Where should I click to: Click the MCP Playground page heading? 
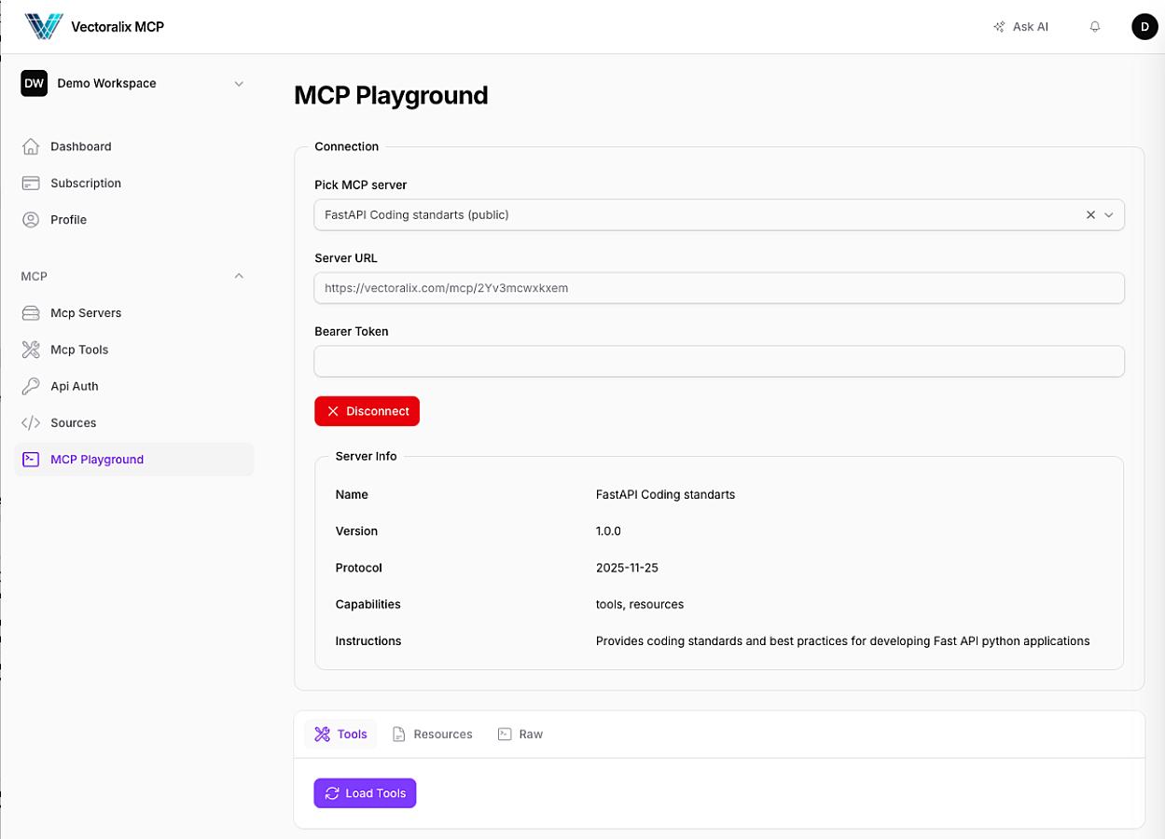coord(391,95)
